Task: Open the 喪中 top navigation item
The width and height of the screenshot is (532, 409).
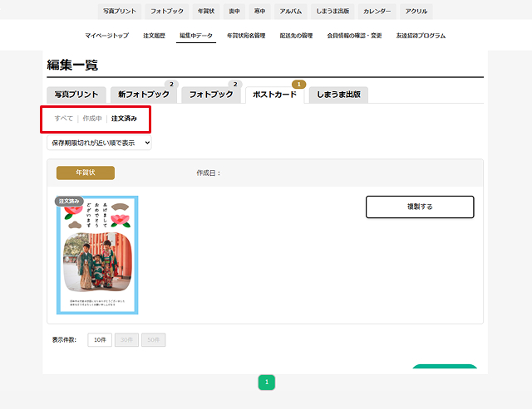Action: 234,11
